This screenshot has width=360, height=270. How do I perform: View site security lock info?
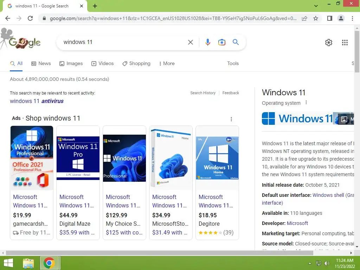(x=44, y=18)
